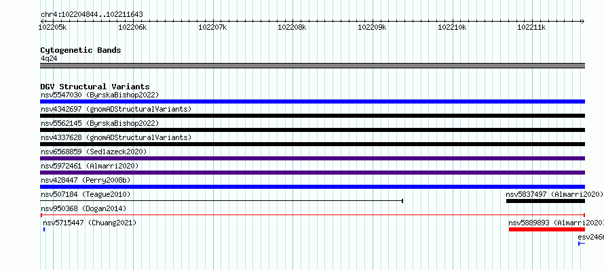This screenshot has height=270, width=604.
Task: Select the black nsv4337628 variant bar
Action: tap(312, 144)
